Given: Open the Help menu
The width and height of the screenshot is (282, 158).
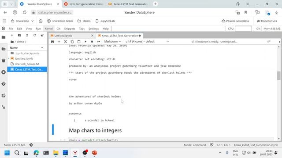Looking at the screenshot, I should click(x=106, y=29).
